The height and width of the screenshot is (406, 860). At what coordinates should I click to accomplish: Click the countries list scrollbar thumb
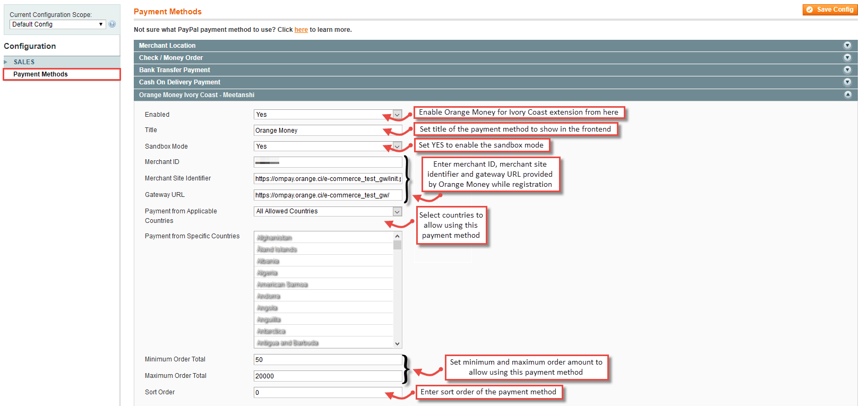[x=397, y=245]
